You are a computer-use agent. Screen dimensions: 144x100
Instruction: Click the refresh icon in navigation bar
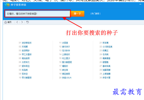pyautogui.click(x=28, y=22)
